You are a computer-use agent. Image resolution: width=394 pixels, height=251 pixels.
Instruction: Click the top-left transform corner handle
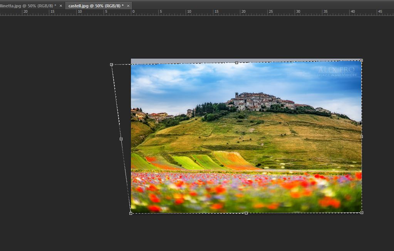point(112,64)
